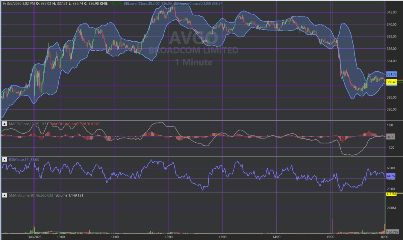Click the 342.00 price axis label
The image size is (403, 240).
click(x=392, y=12)
